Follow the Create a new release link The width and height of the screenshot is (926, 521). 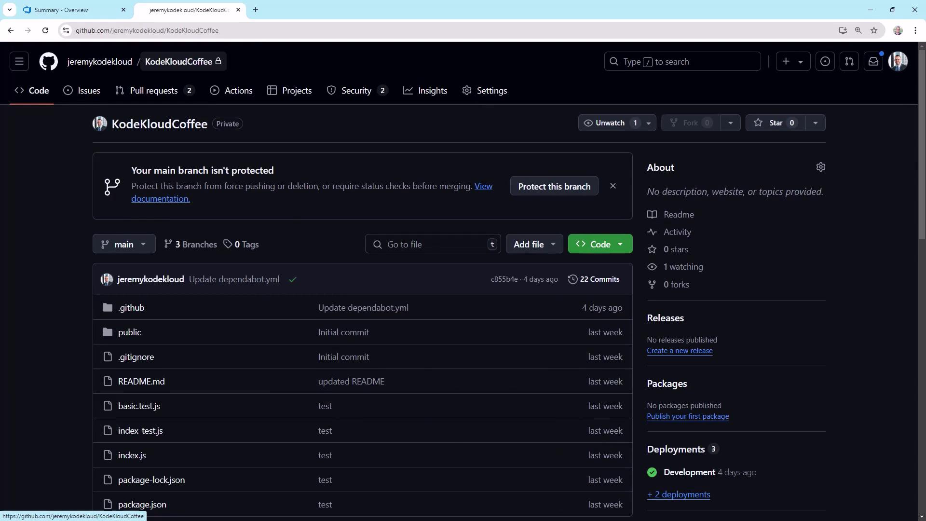click(680, 351)
